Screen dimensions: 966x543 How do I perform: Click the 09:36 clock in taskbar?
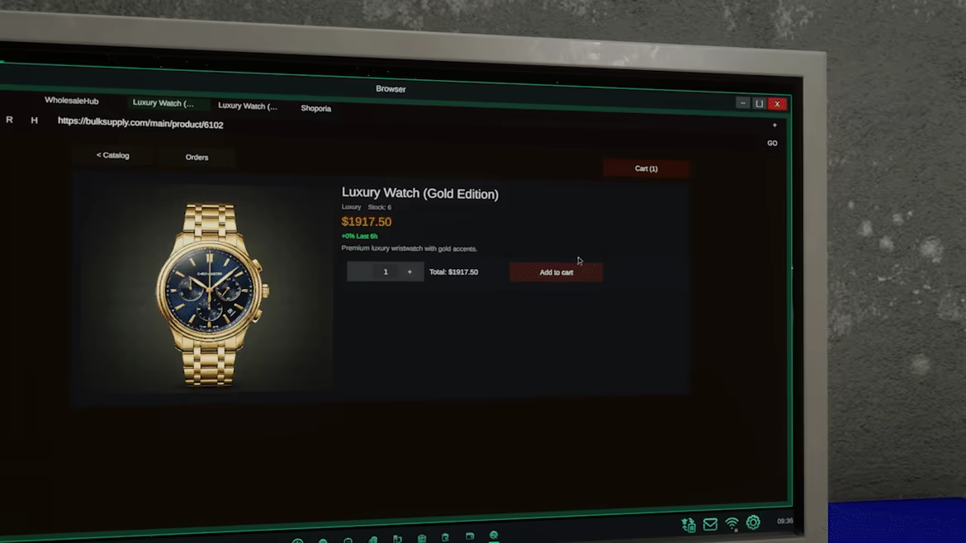click(785, 521)
